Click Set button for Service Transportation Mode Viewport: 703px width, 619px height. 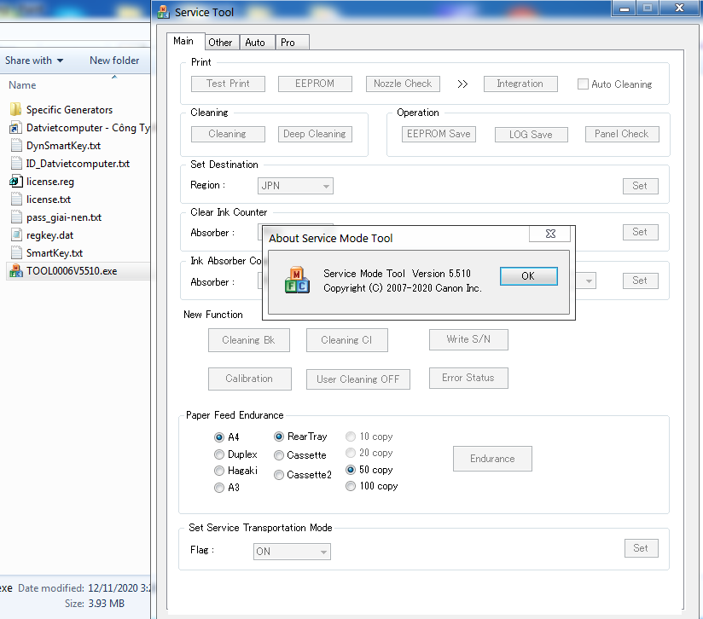tap(641, 548)
